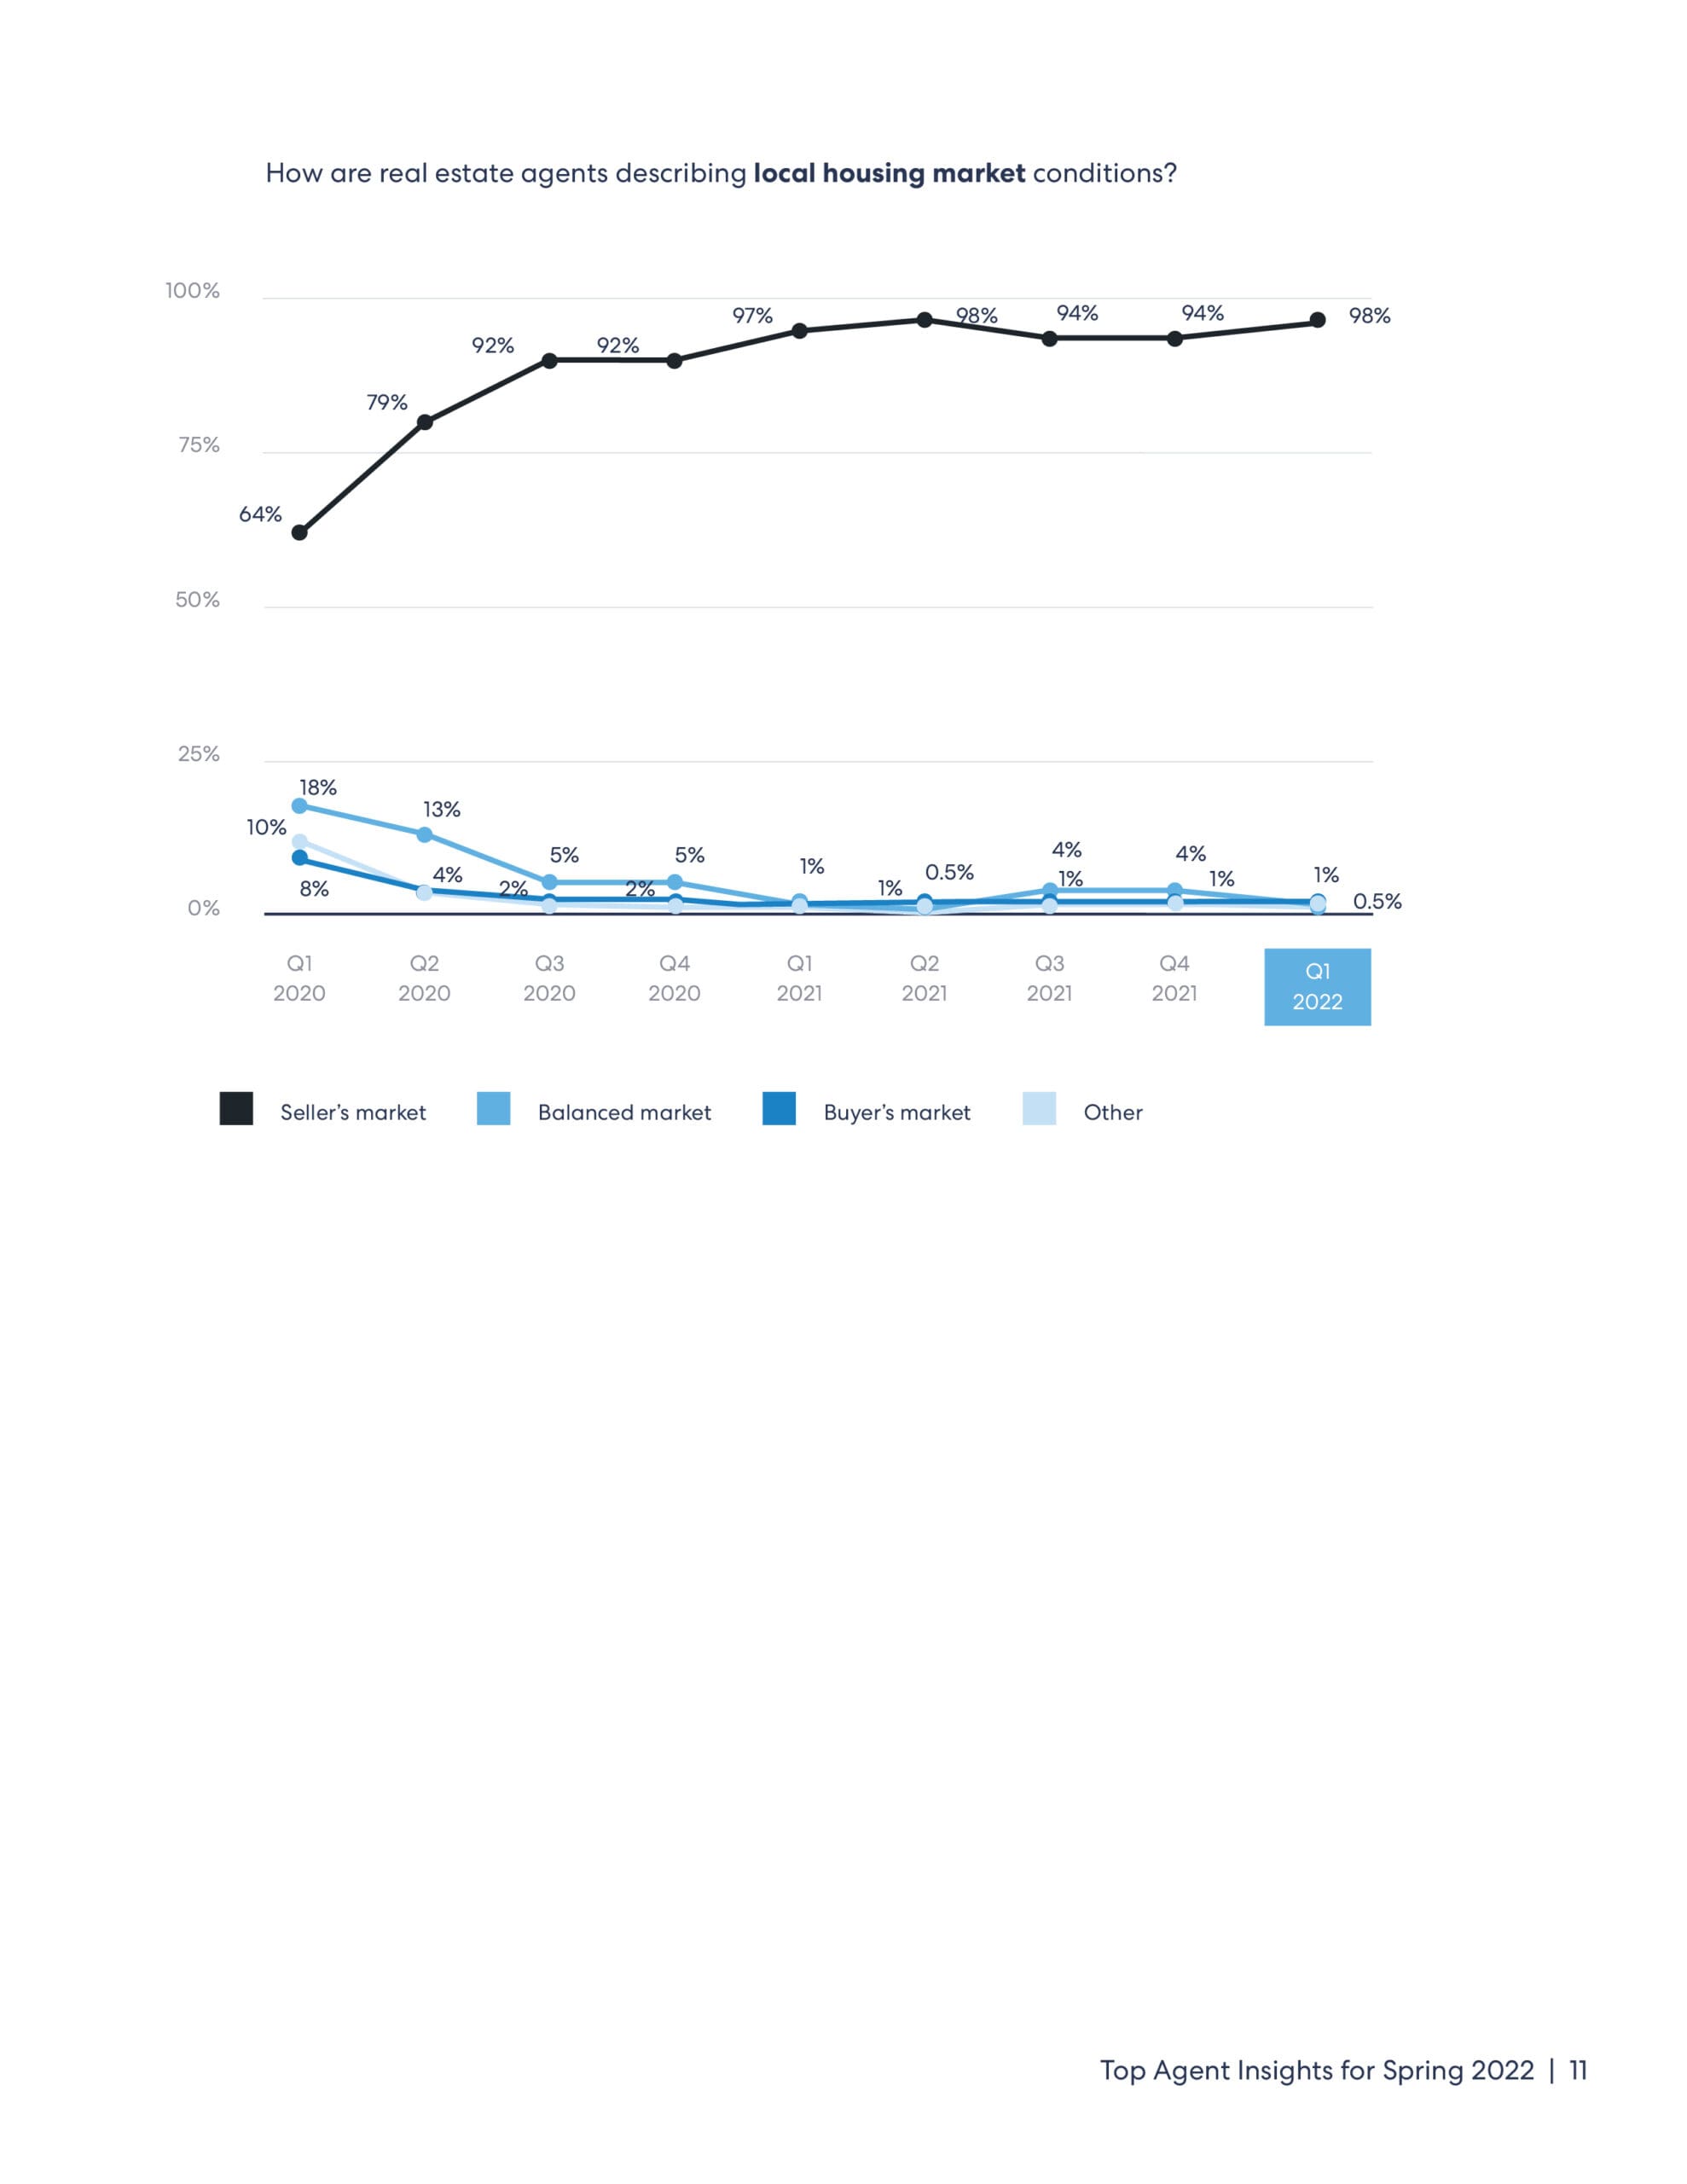Click the Seller's market black legend swatch

click(x=236, y=1108)
